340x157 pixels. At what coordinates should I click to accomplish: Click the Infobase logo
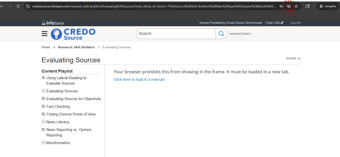tap(53, 23)
